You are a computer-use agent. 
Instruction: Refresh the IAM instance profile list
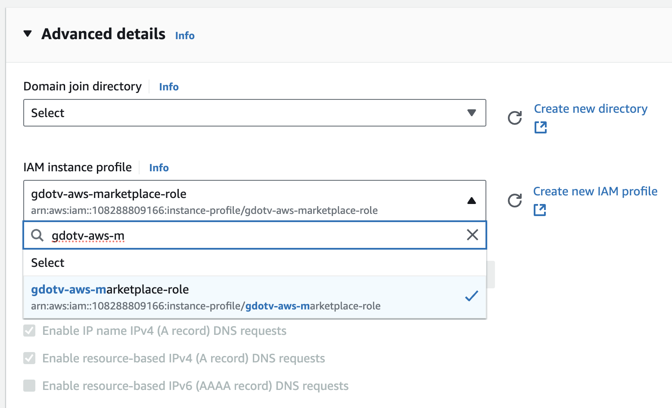click(x=515, y=200)
